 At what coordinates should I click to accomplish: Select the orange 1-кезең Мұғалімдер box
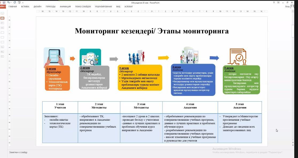point(57,78)
